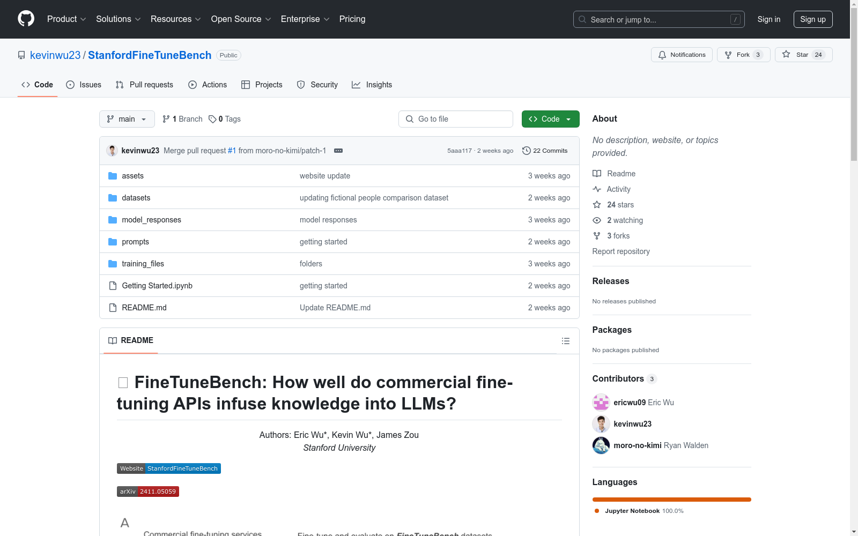Fork the repository
This screenshot has width=858, height=536.
pos(743,55)
